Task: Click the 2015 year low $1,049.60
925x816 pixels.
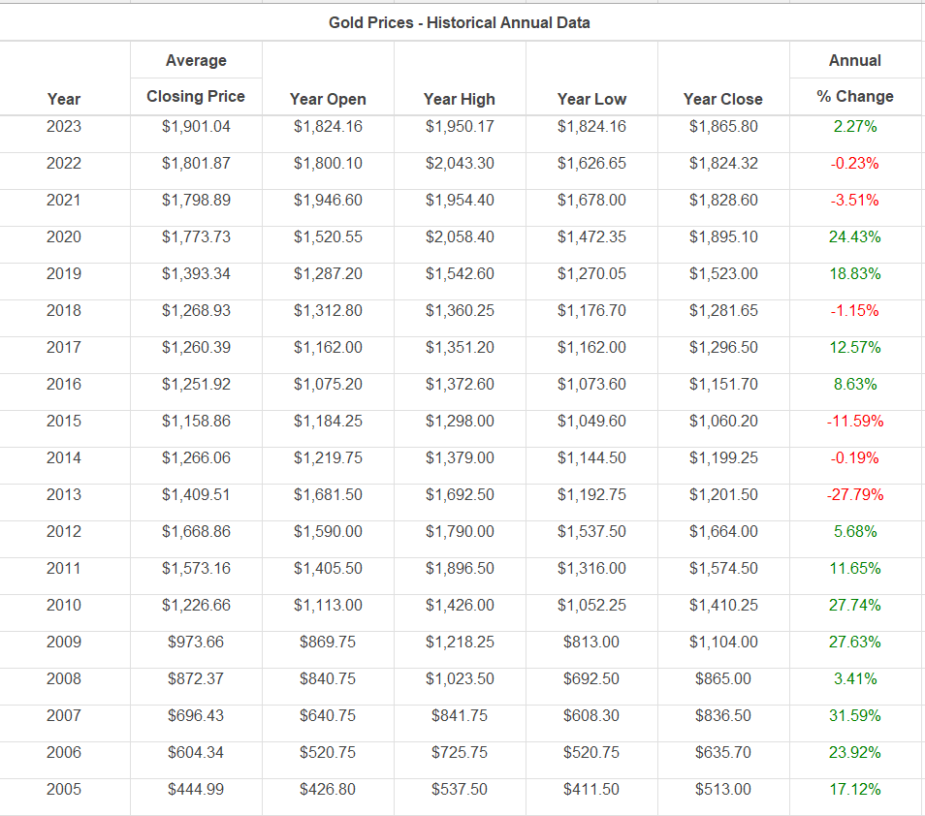Action: pos(591,421)
